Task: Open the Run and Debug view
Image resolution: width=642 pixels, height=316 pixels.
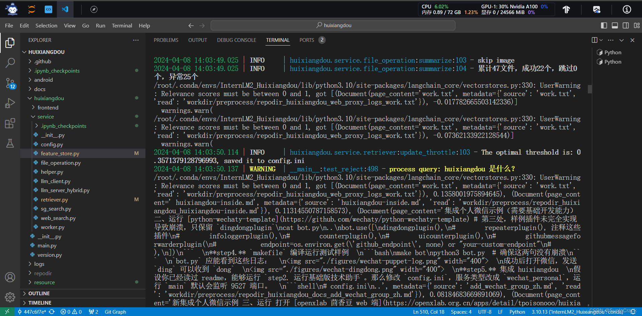Action: click(10, 103)
